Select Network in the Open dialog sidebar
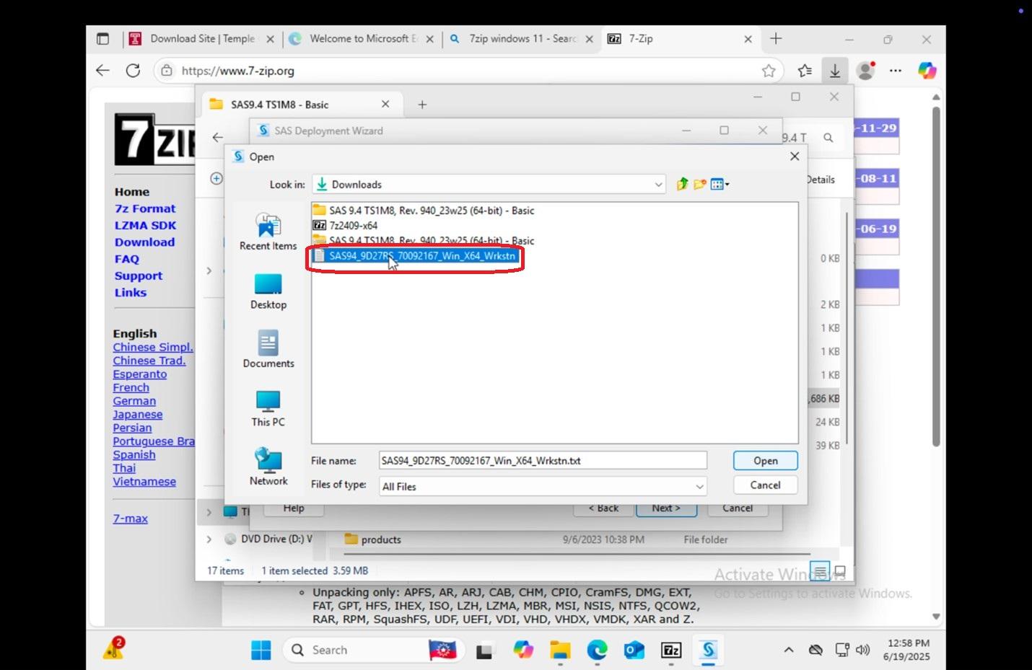Viewport: 1032px width, 670px height. [268, 467]
